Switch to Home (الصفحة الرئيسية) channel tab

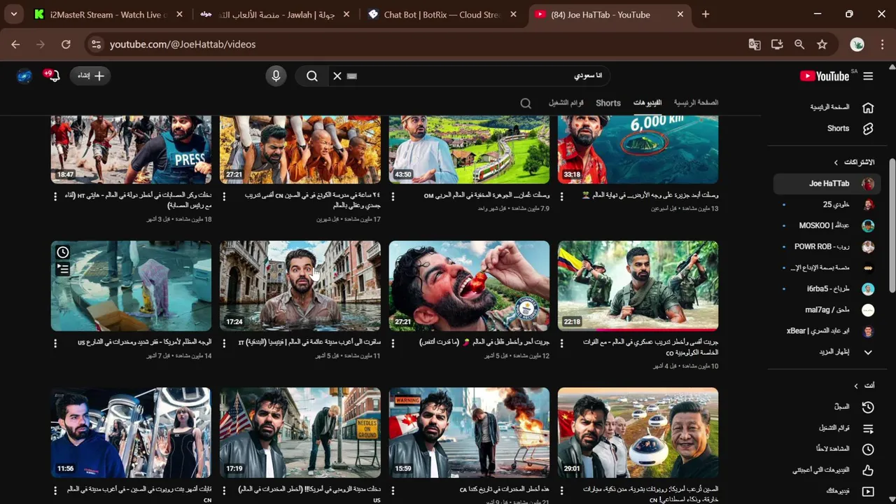tap(696, 103)
